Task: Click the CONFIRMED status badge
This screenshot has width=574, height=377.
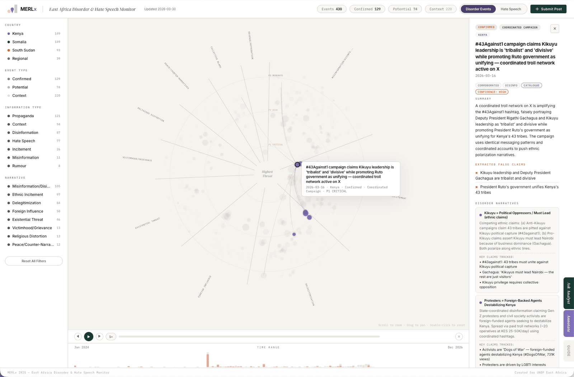Action: pos(486,27)
